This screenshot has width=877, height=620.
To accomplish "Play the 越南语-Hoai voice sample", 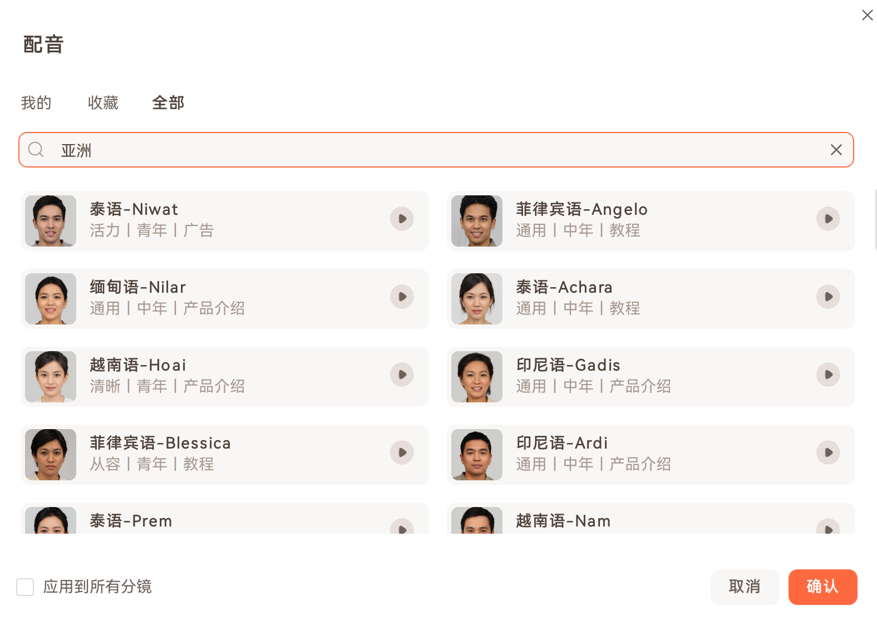I will [401, 375].
